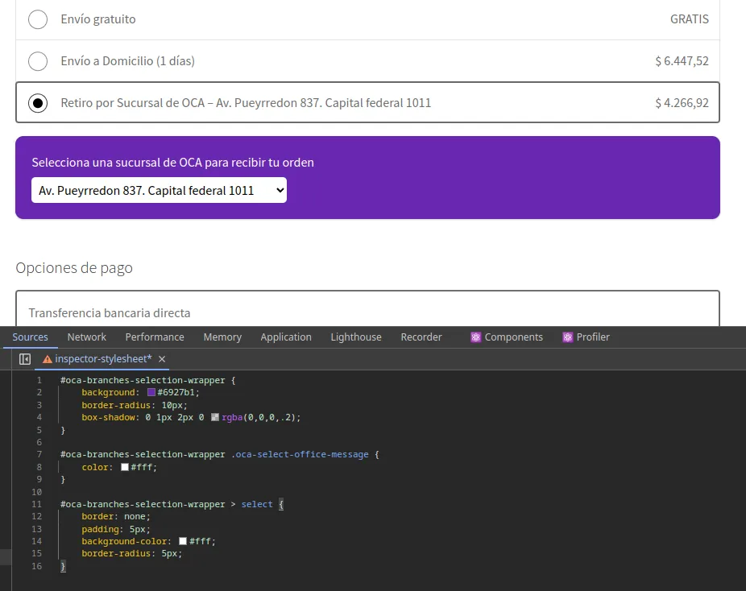Screen dimensions: 746x591
Task: Open the Performance panel
Action: [x=155, y=337]
